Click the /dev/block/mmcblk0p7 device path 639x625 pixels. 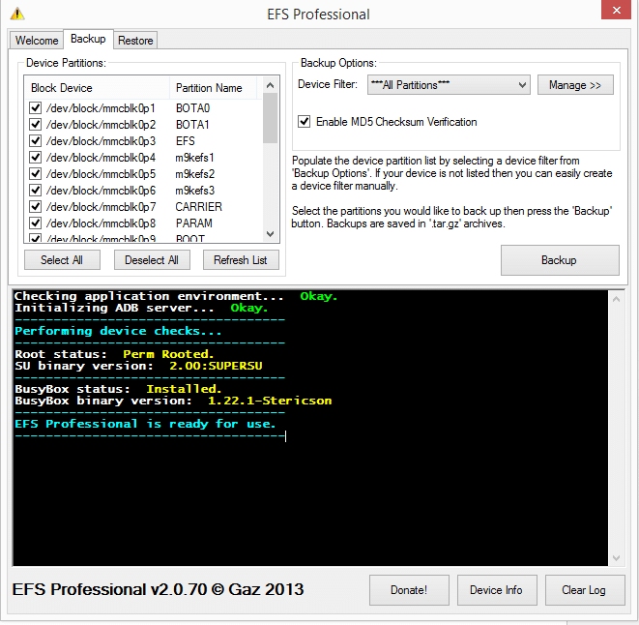pyautogui.click(x=102, y=207)
